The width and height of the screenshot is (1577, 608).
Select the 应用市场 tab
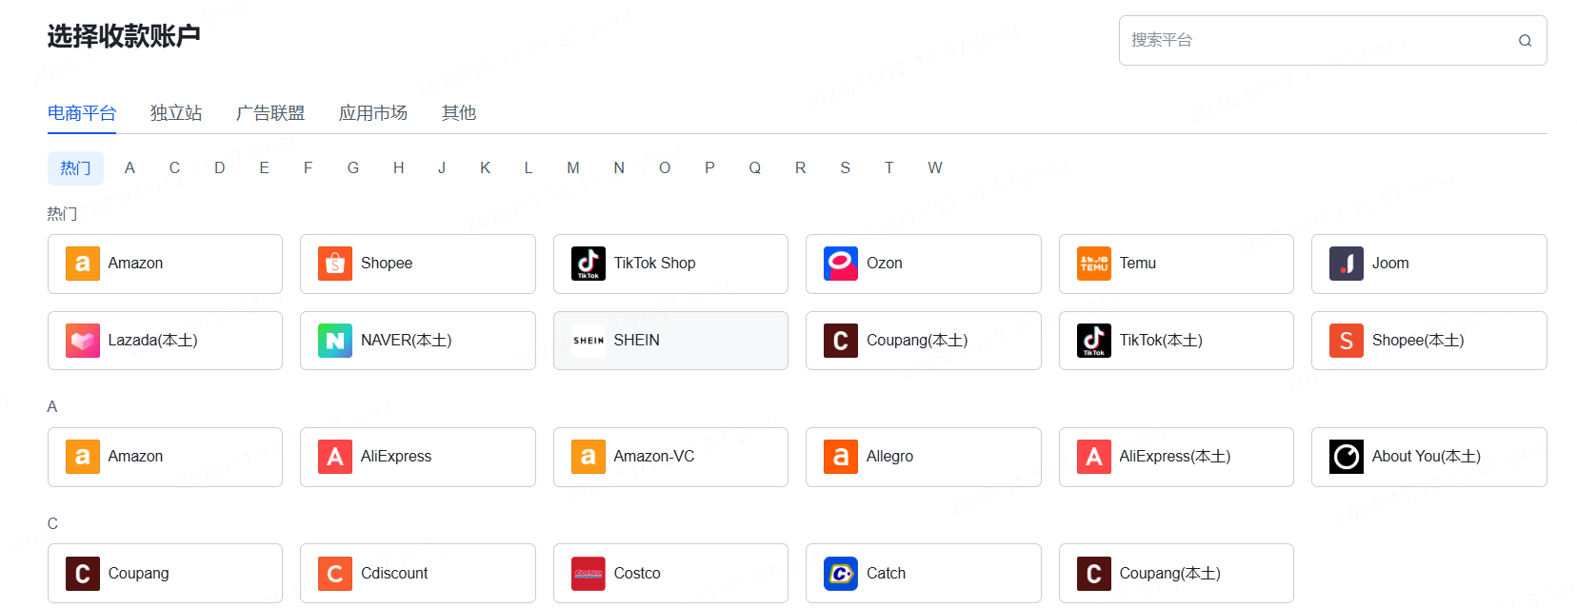373,113
